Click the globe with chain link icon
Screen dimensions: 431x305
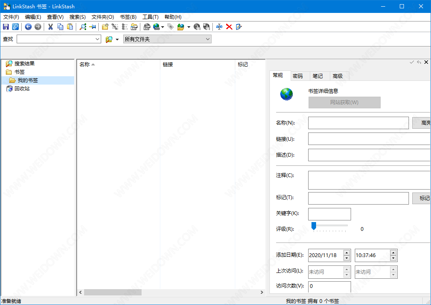tap(157, 27)
